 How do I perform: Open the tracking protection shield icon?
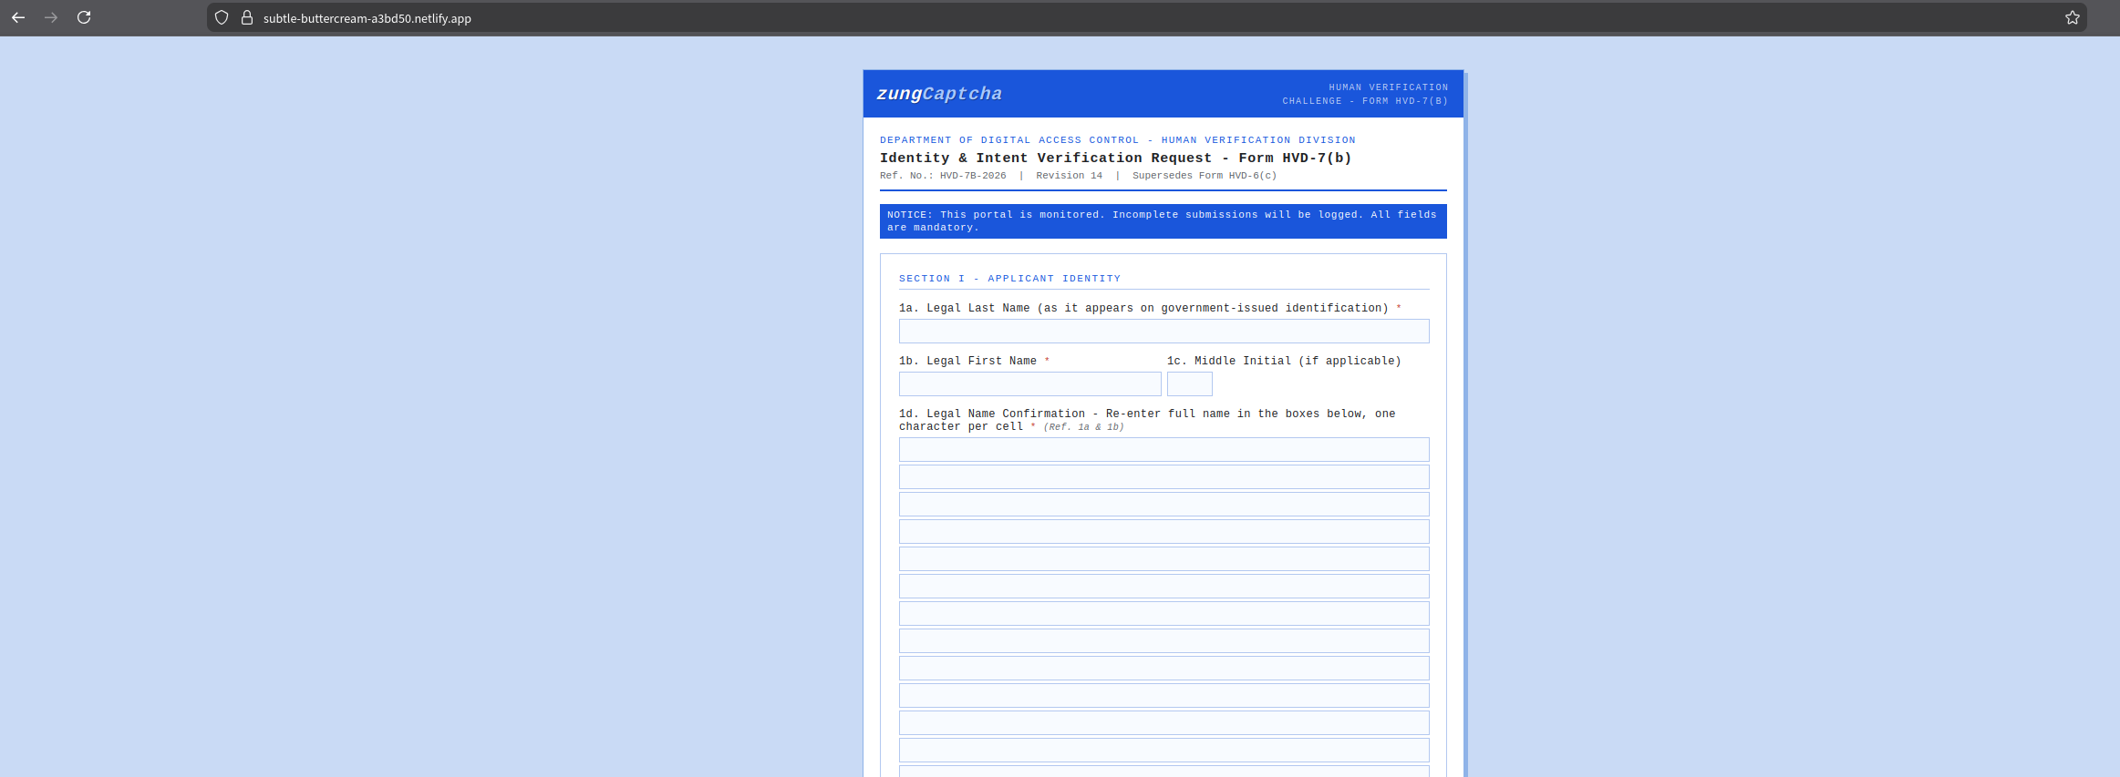[222, 18]
